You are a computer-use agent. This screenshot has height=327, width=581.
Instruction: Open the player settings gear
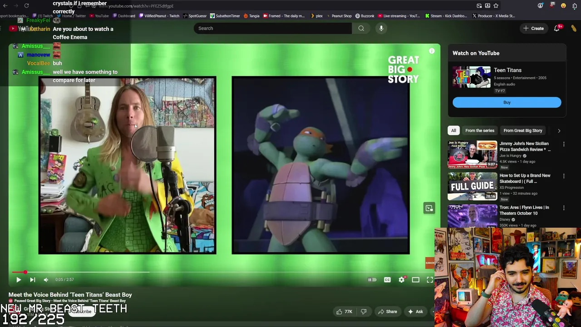coord(401,280)
